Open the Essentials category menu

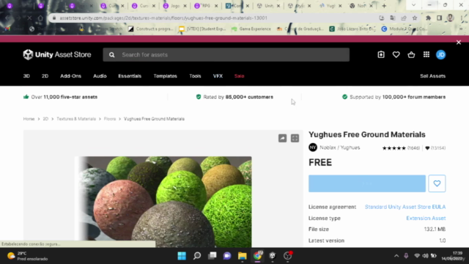[x=130, y=76]
